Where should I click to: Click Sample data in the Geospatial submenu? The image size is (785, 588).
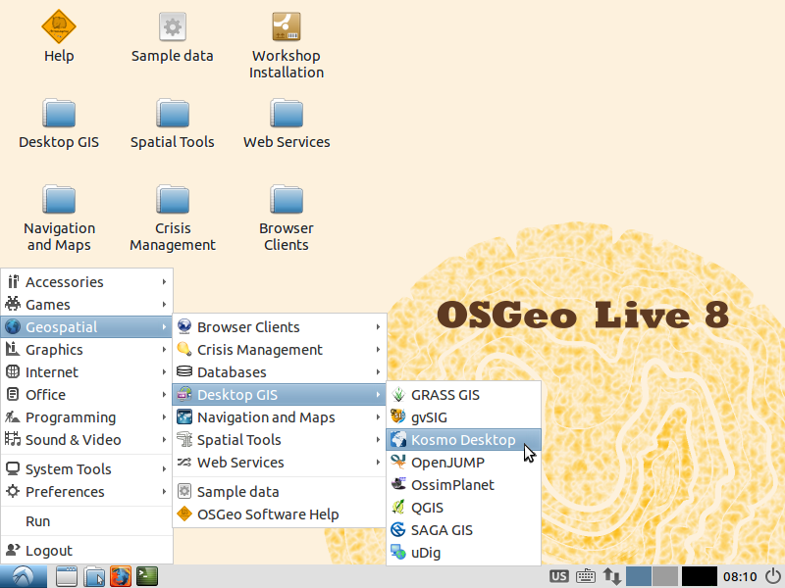pos(280,492)
